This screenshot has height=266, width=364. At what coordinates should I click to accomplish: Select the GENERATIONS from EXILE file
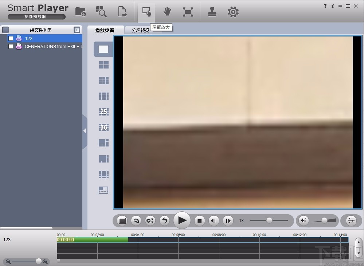(x=45, y=46)
